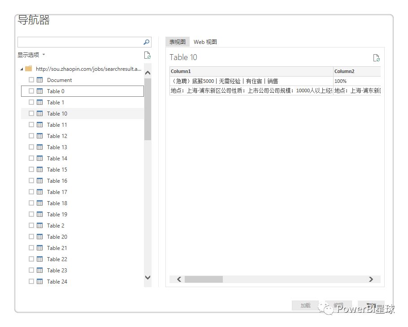Check the Table 11 checkbox
The height and width of the screenshot is (327, 408).
pyautogui.click(x=31, y=125)
